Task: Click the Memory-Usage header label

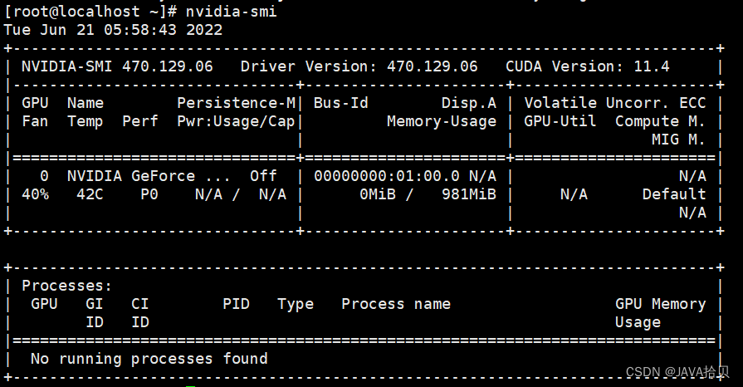Action: point(441,121)
